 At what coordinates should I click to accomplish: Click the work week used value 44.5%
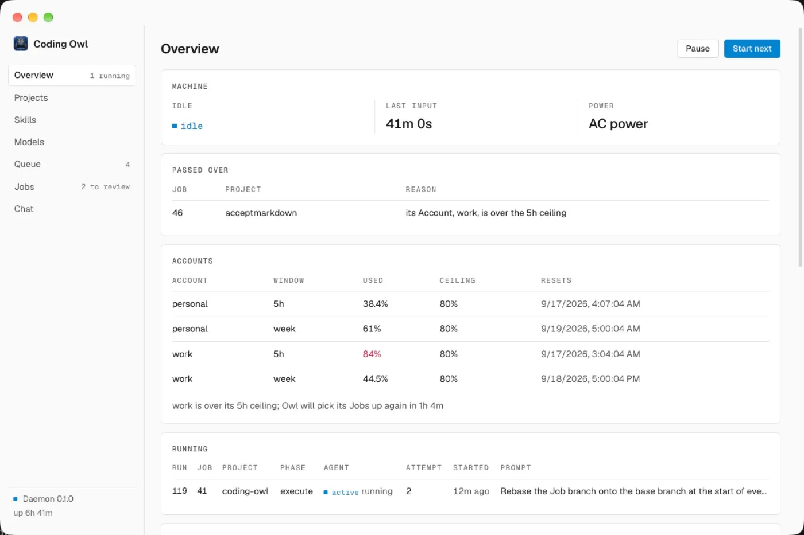375,378
